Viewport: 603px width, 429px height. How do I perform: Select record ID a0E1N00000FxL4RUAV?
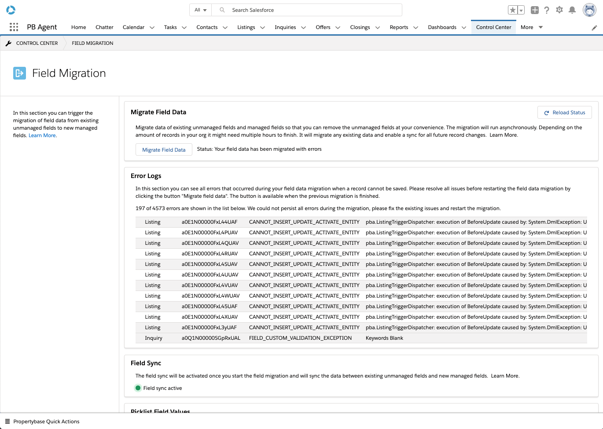[210, 254]
